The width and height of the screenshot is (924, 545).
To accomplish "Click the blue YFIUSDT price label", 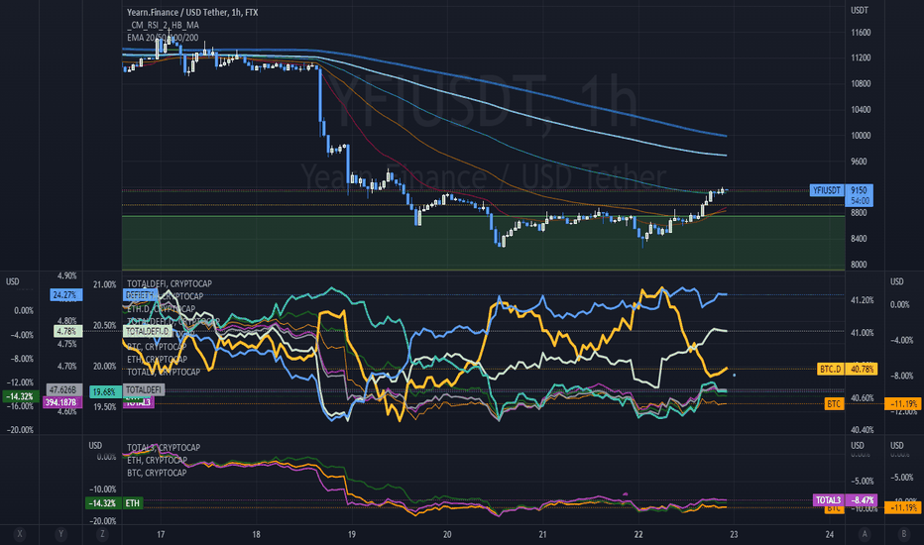I will [x=827, y=190].
